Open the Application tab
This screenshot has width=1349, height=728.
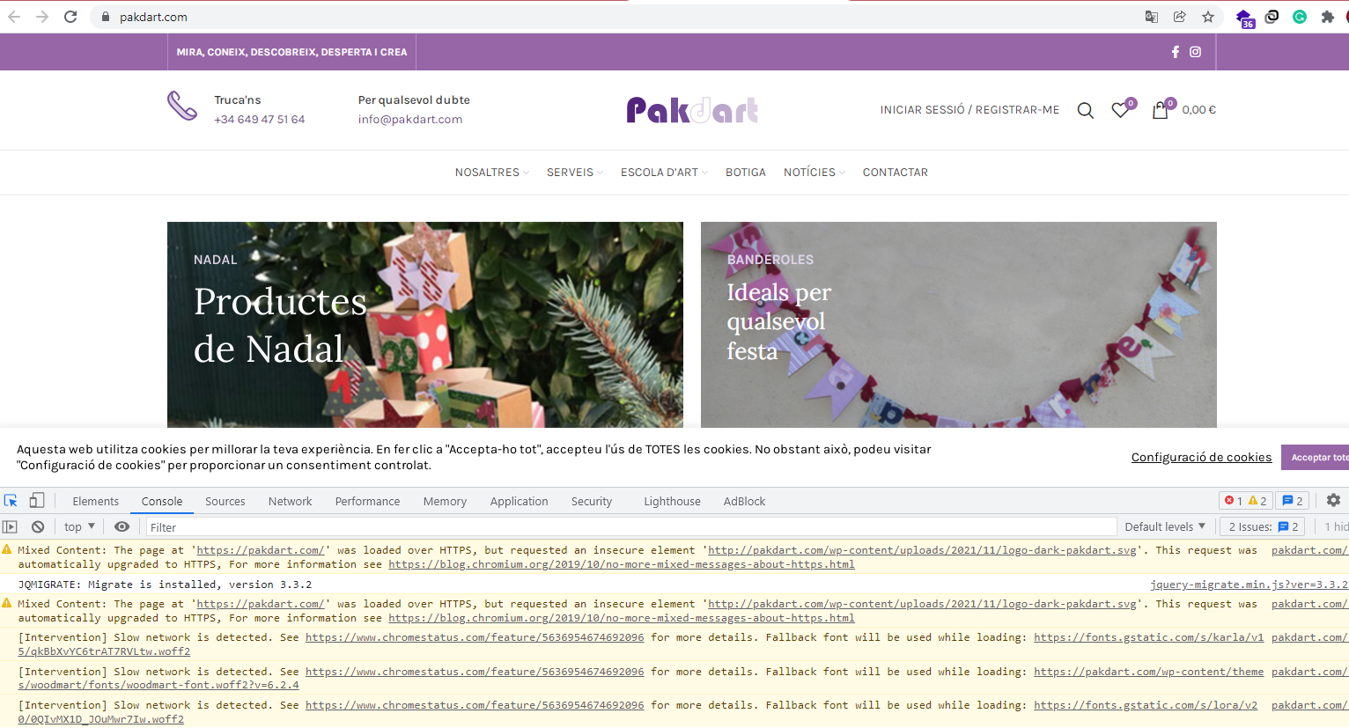point(519,501)
